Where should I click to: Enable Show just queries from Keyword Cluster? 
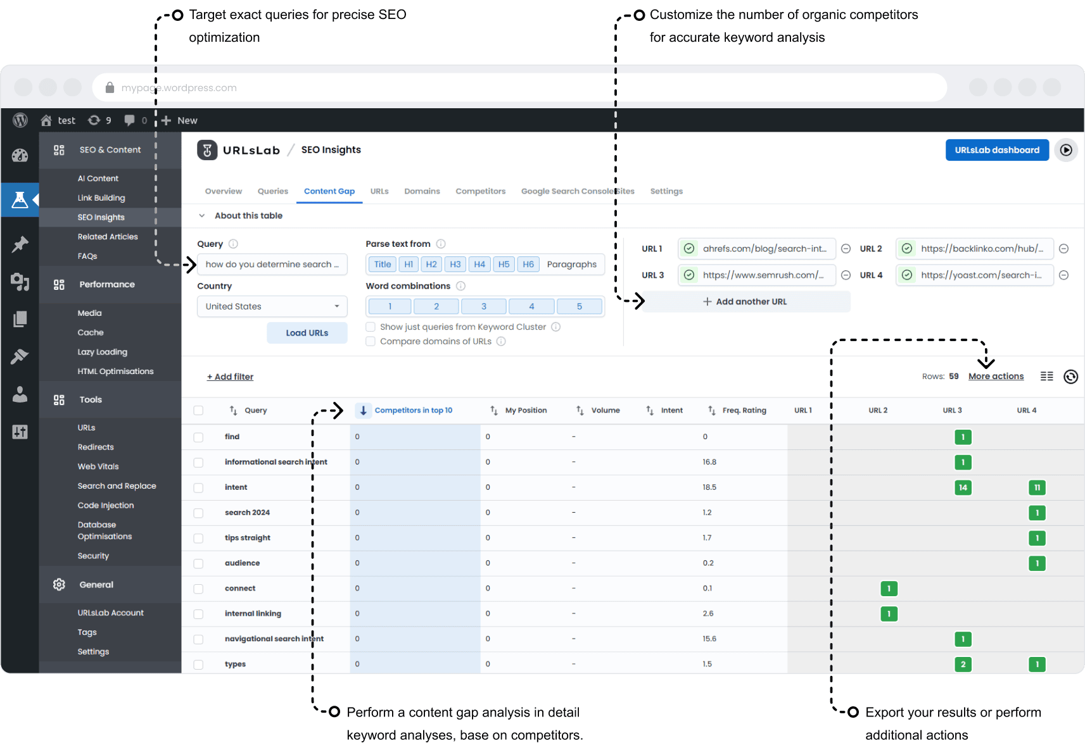(371, 327)
